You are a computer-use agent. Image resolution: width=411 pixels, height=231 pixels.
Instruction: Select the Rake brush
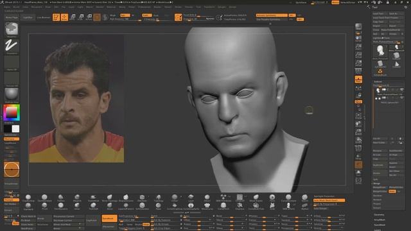click(159, 206)
